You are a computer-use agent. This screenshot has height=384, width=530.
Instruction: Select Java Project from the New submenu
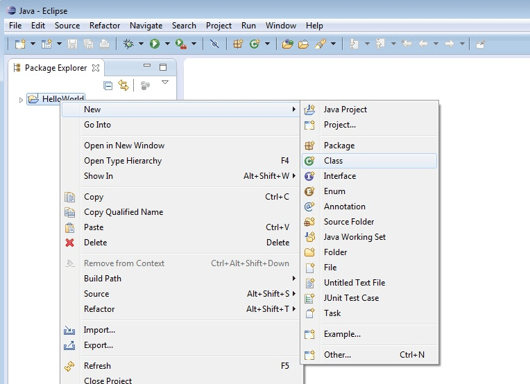point(369,110)
